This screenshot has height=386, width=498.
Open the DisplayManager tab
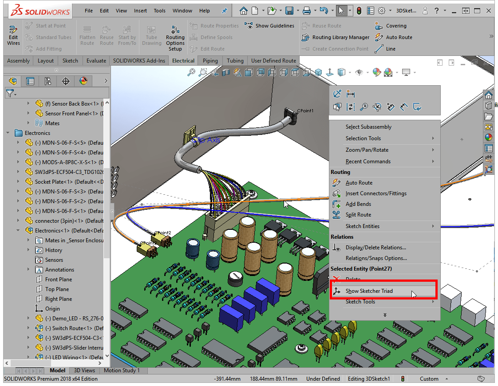[83, 81]
